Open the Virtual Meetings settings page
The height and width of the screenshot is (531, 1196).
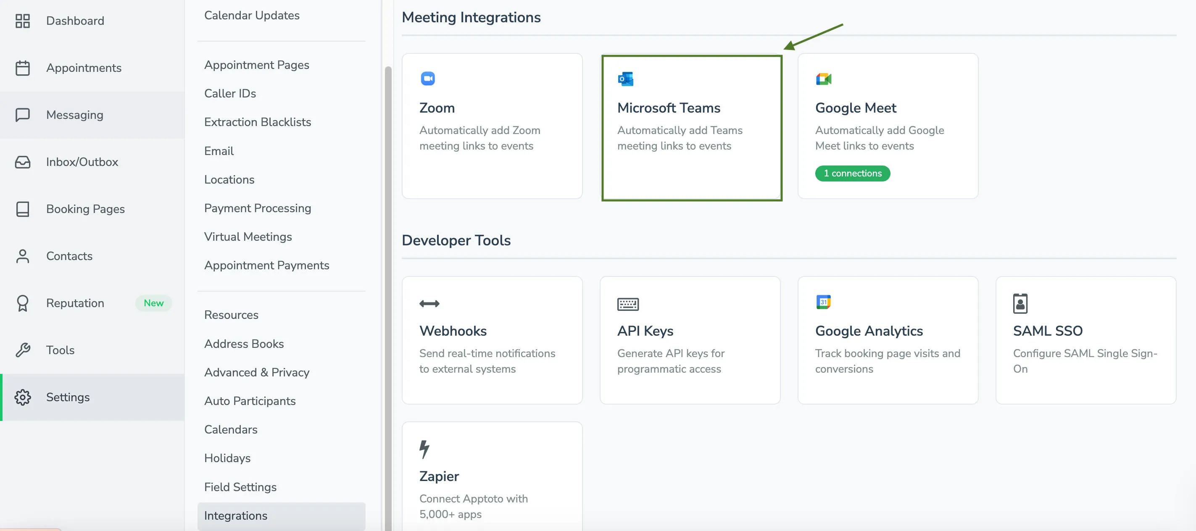point(248,236)
